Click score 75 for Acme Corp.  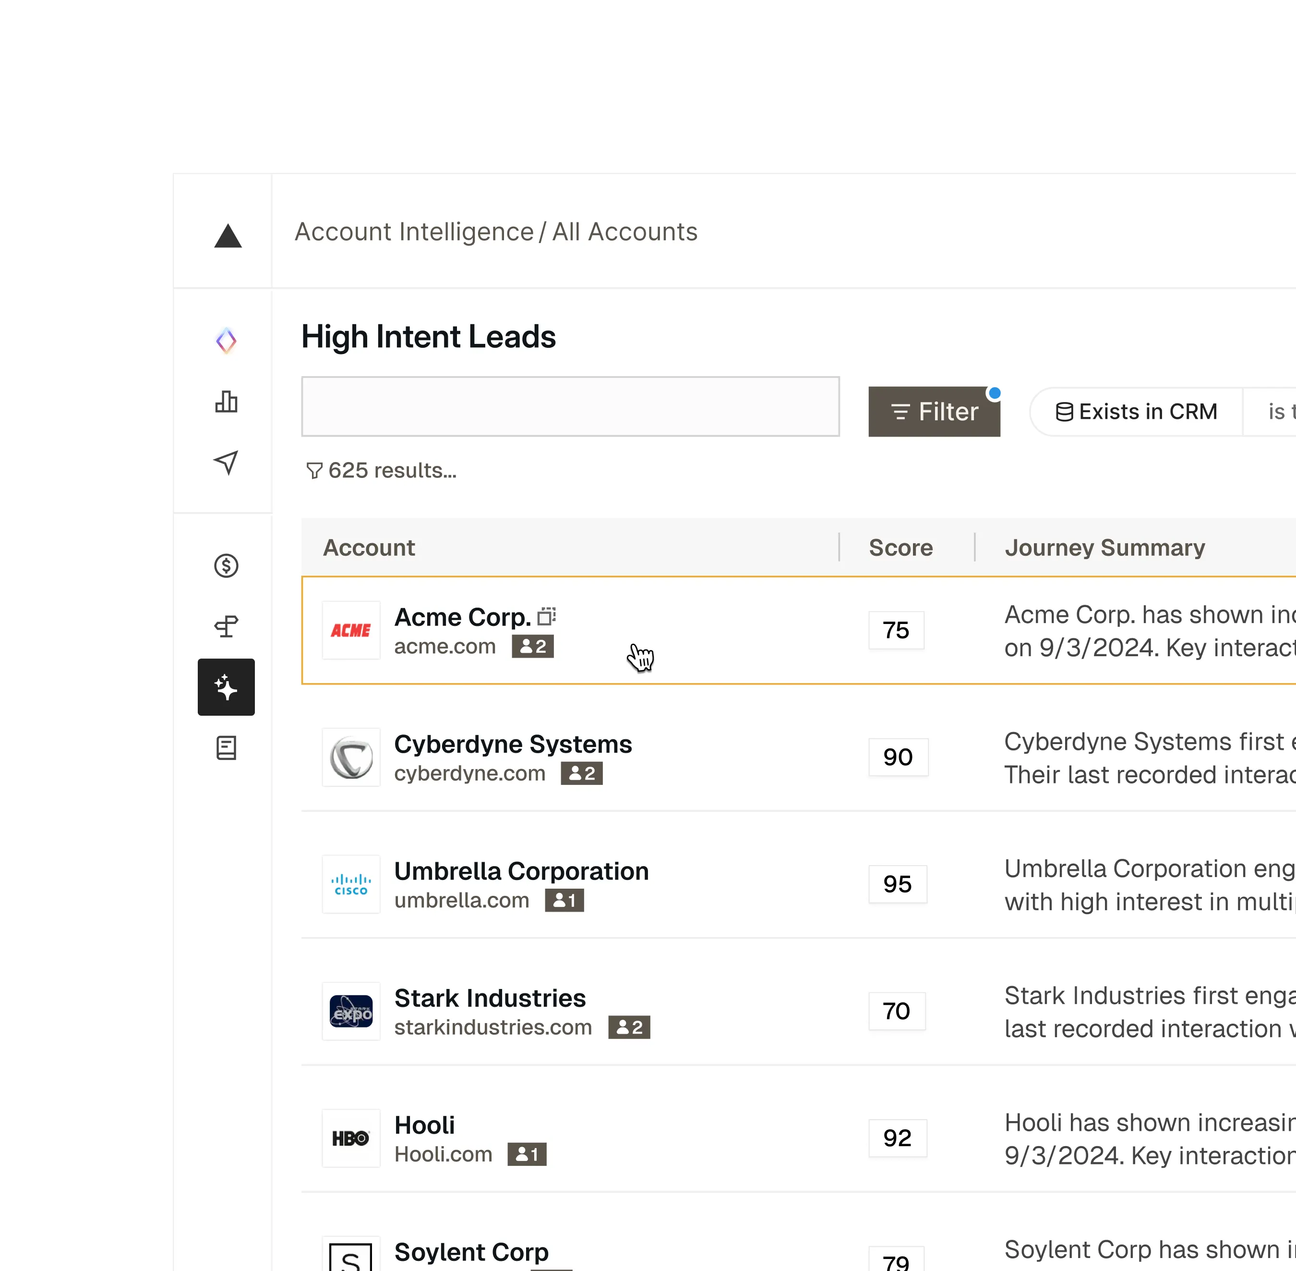tap(896, 630)
